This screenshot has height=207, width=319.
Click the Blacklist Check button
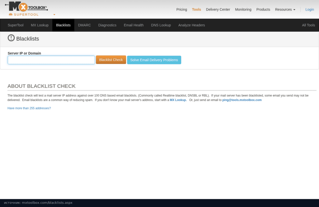pos(111,60)
